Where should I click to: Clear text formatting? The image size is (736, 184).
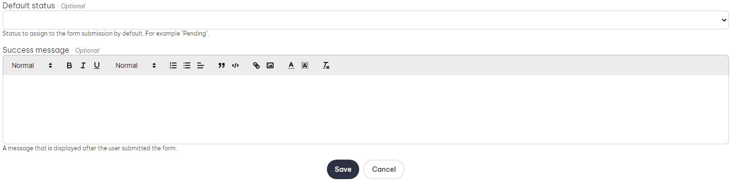pos(326,65)
